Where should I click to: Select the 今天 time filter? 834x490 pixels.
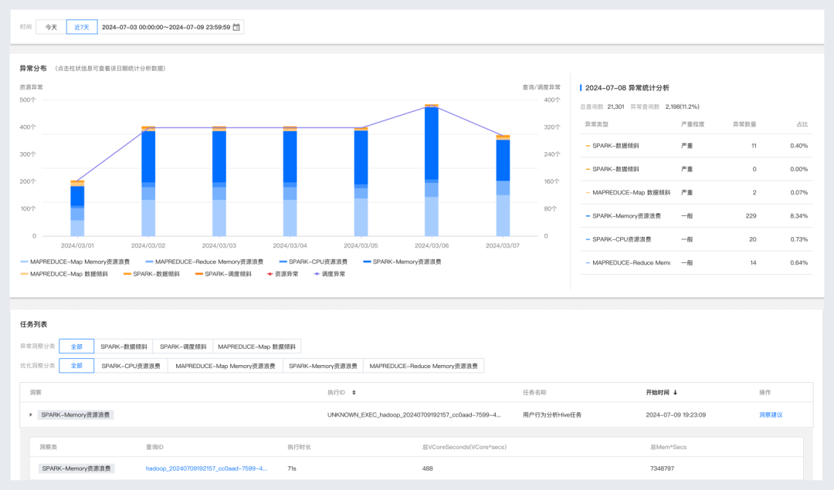(51, 27)
